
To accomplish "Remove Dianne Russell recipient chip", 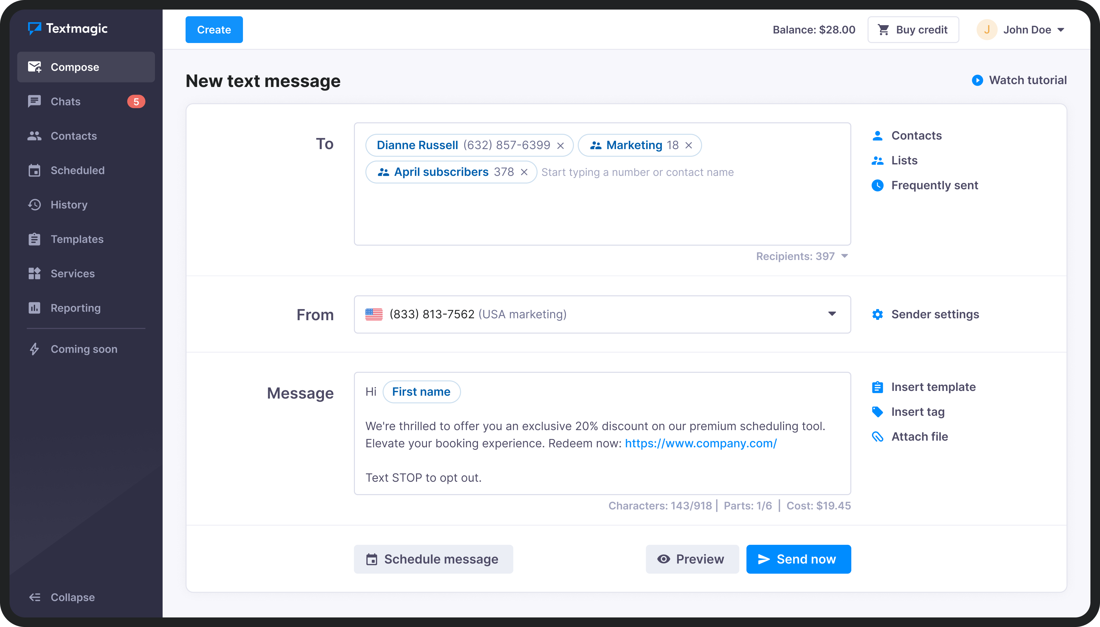I will coord(560,146).
